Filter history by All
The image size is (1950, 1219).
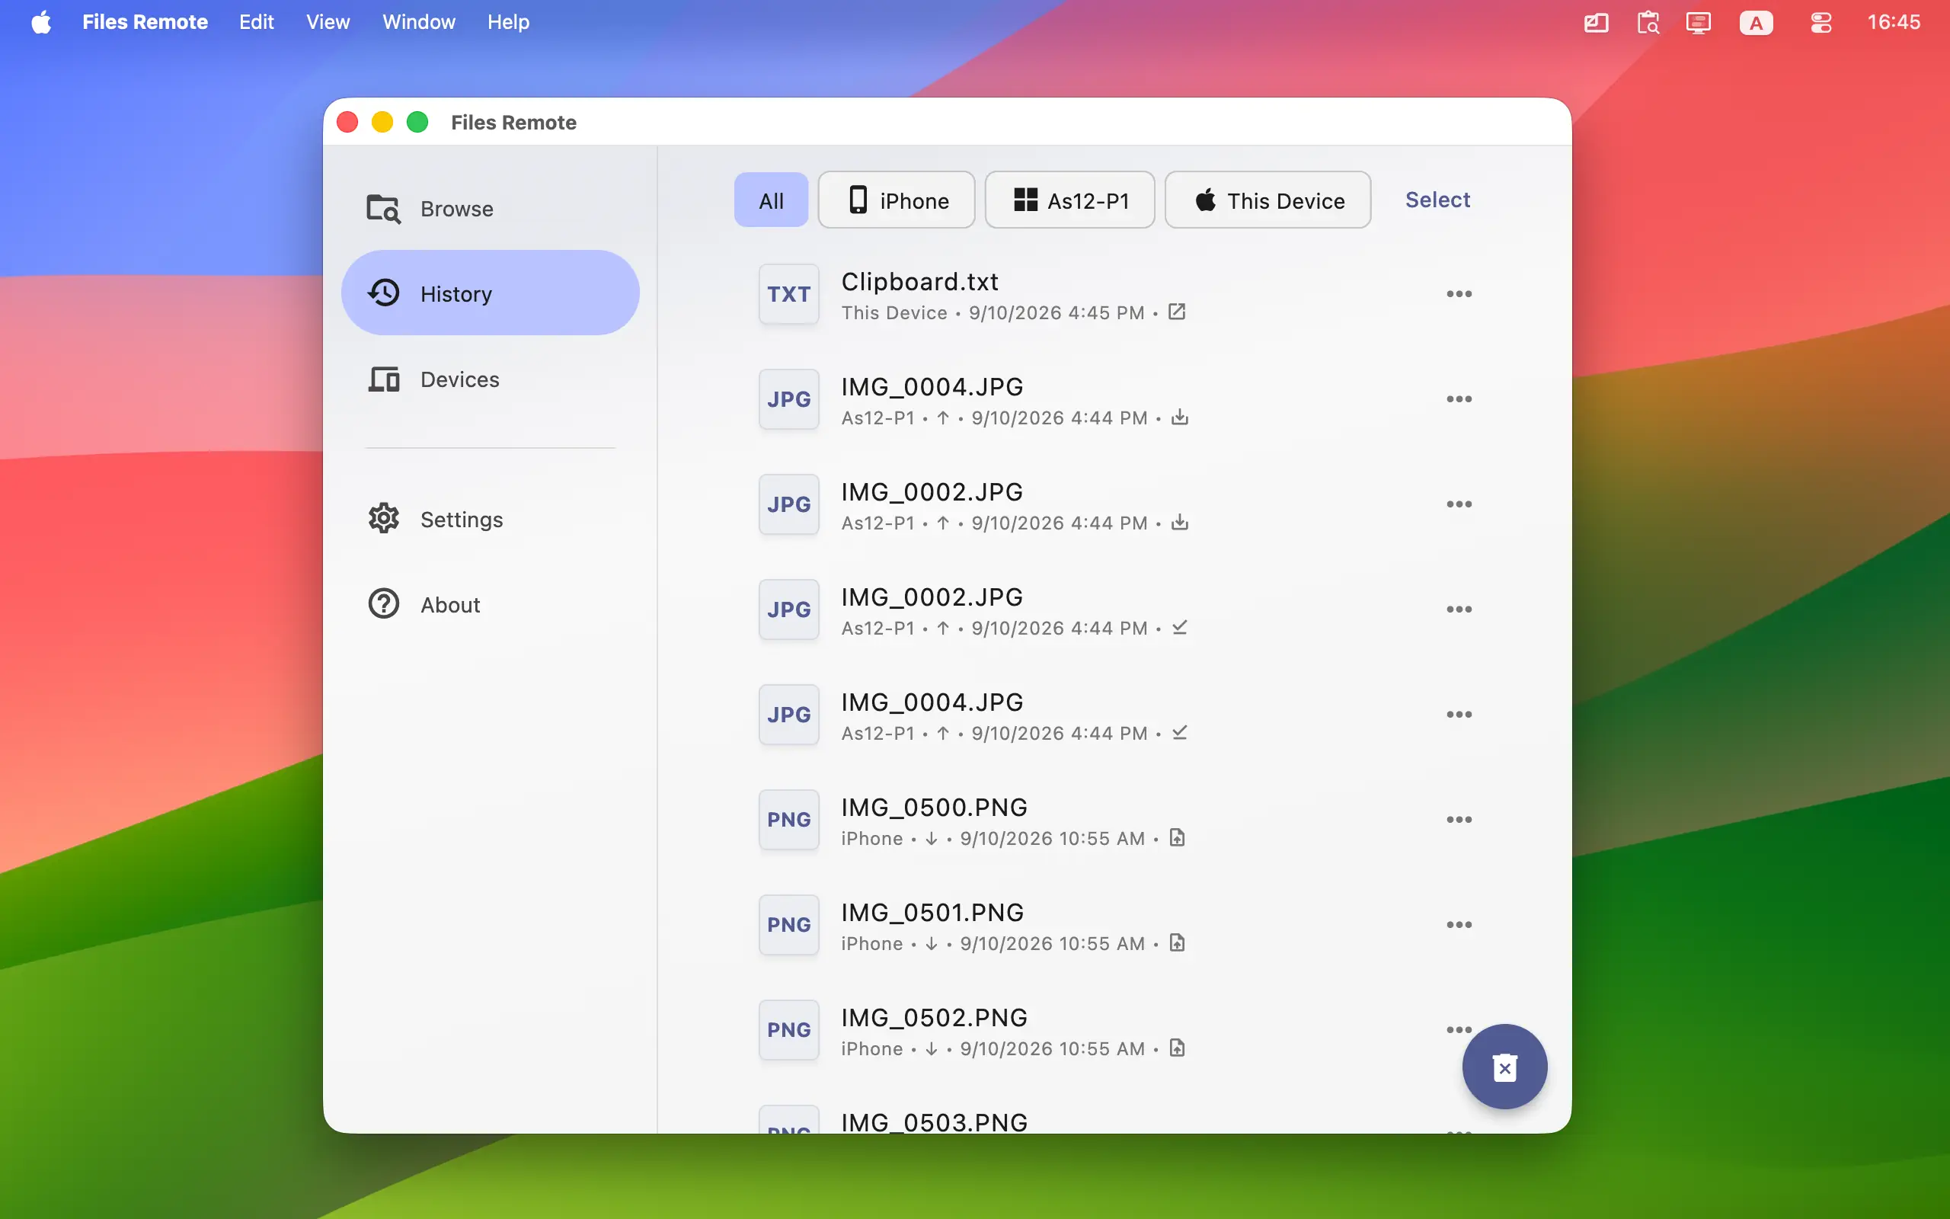[x=770, y=200]
